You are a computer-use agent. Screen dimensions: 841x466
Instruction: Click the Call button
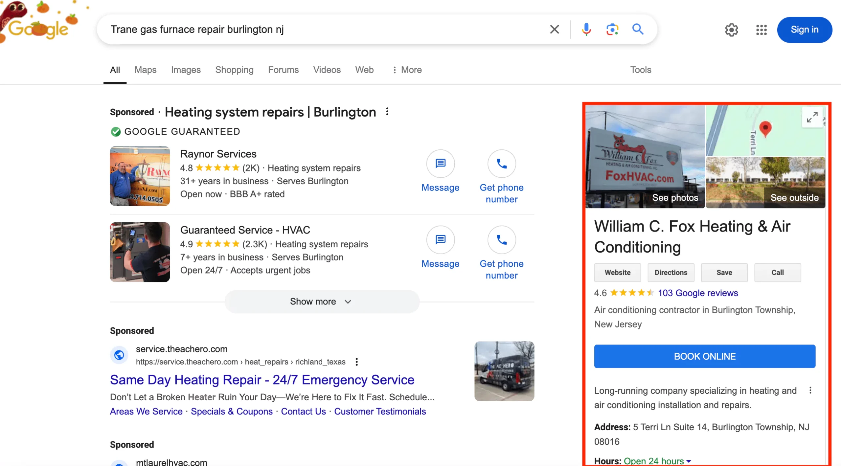tap(777, 272)
